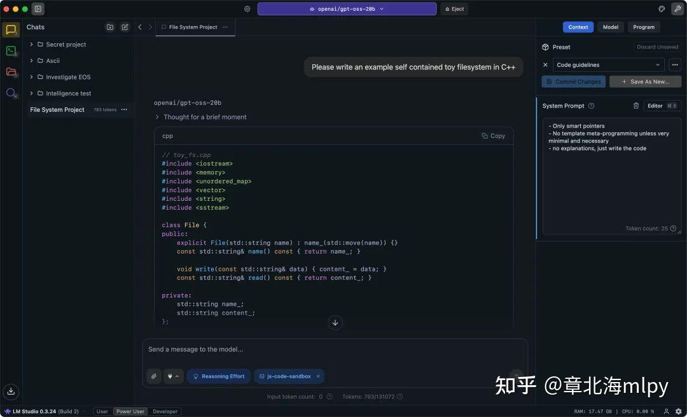Viewport: 687px width, 417px height.
Task: Open the openai/gpt-oss-20b model selector
Action: 347,9
